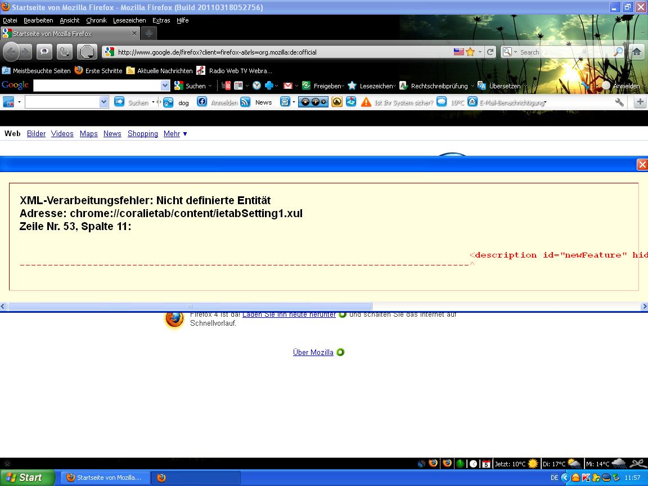Open the News RSS feed icon

tap(245, 102)
